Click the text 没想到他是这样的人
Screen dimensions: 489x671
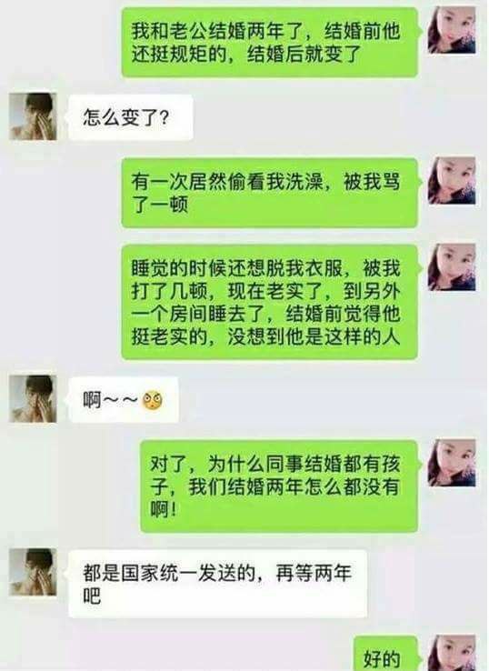click(x=314, y=337)
